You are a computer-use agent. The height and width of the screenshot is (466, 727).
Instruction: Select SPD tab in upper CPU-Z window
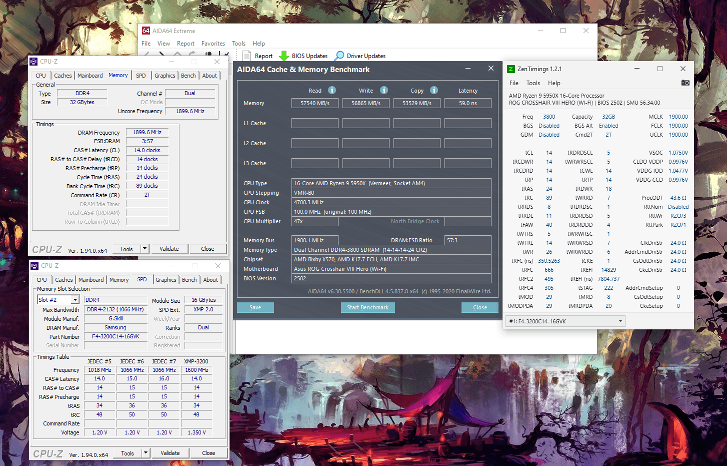pyautogui.click(x=141, y=76)
